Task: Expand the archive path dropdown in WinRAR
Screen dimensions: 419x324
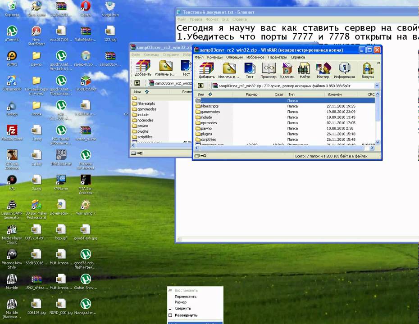Action: click(377, 85)
